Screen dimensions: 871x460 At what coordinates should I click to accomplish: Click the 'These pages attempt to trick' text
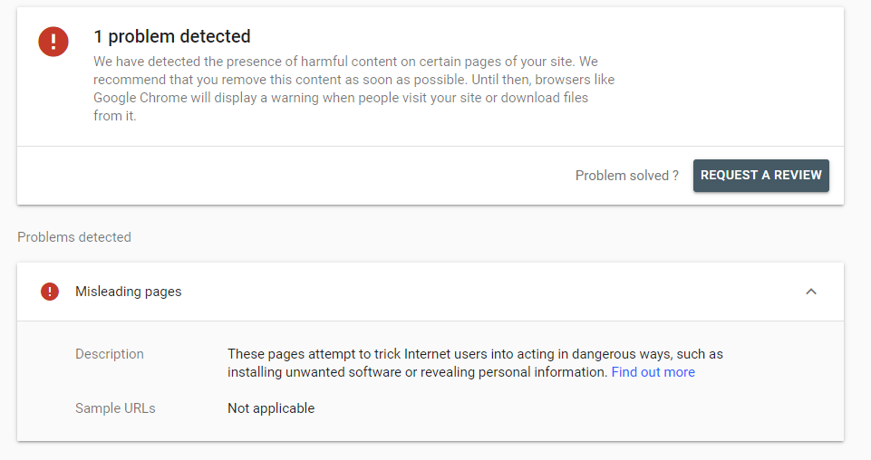315,354
